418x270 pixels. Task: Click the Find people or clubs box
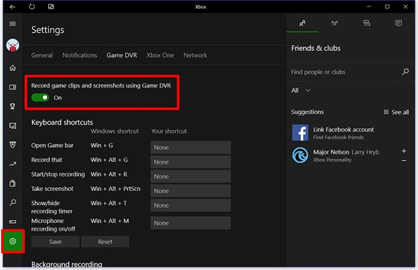click(350, 72)
